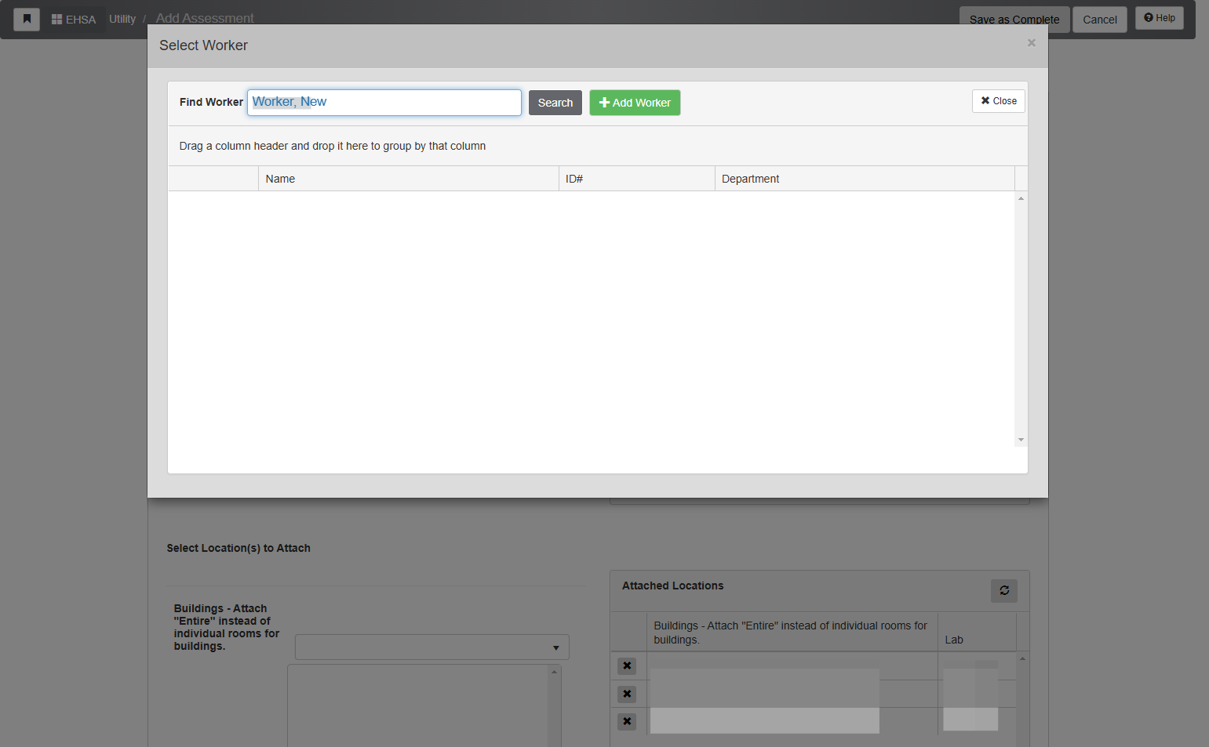
Task: Open the EHSA grid menu
Action: 74,19
